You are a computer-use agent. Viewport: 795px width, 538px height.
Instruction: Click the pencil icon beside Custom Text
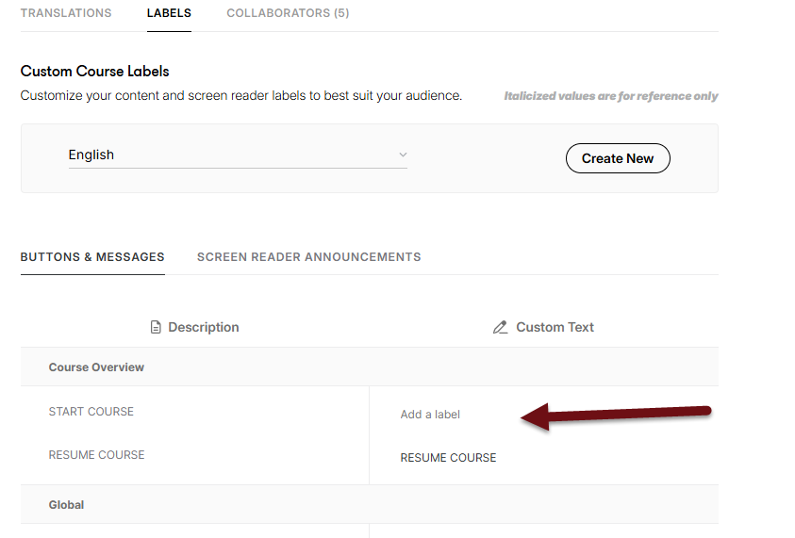click(x=500, y=328)
